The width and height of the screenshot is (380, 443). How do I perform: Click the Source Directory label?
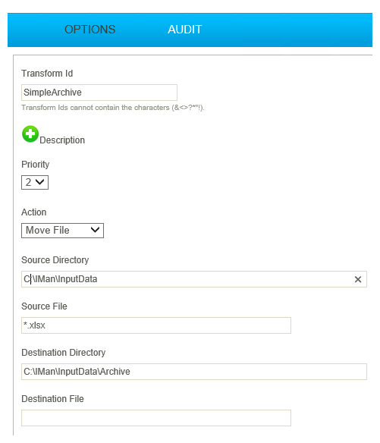[55, 260]
